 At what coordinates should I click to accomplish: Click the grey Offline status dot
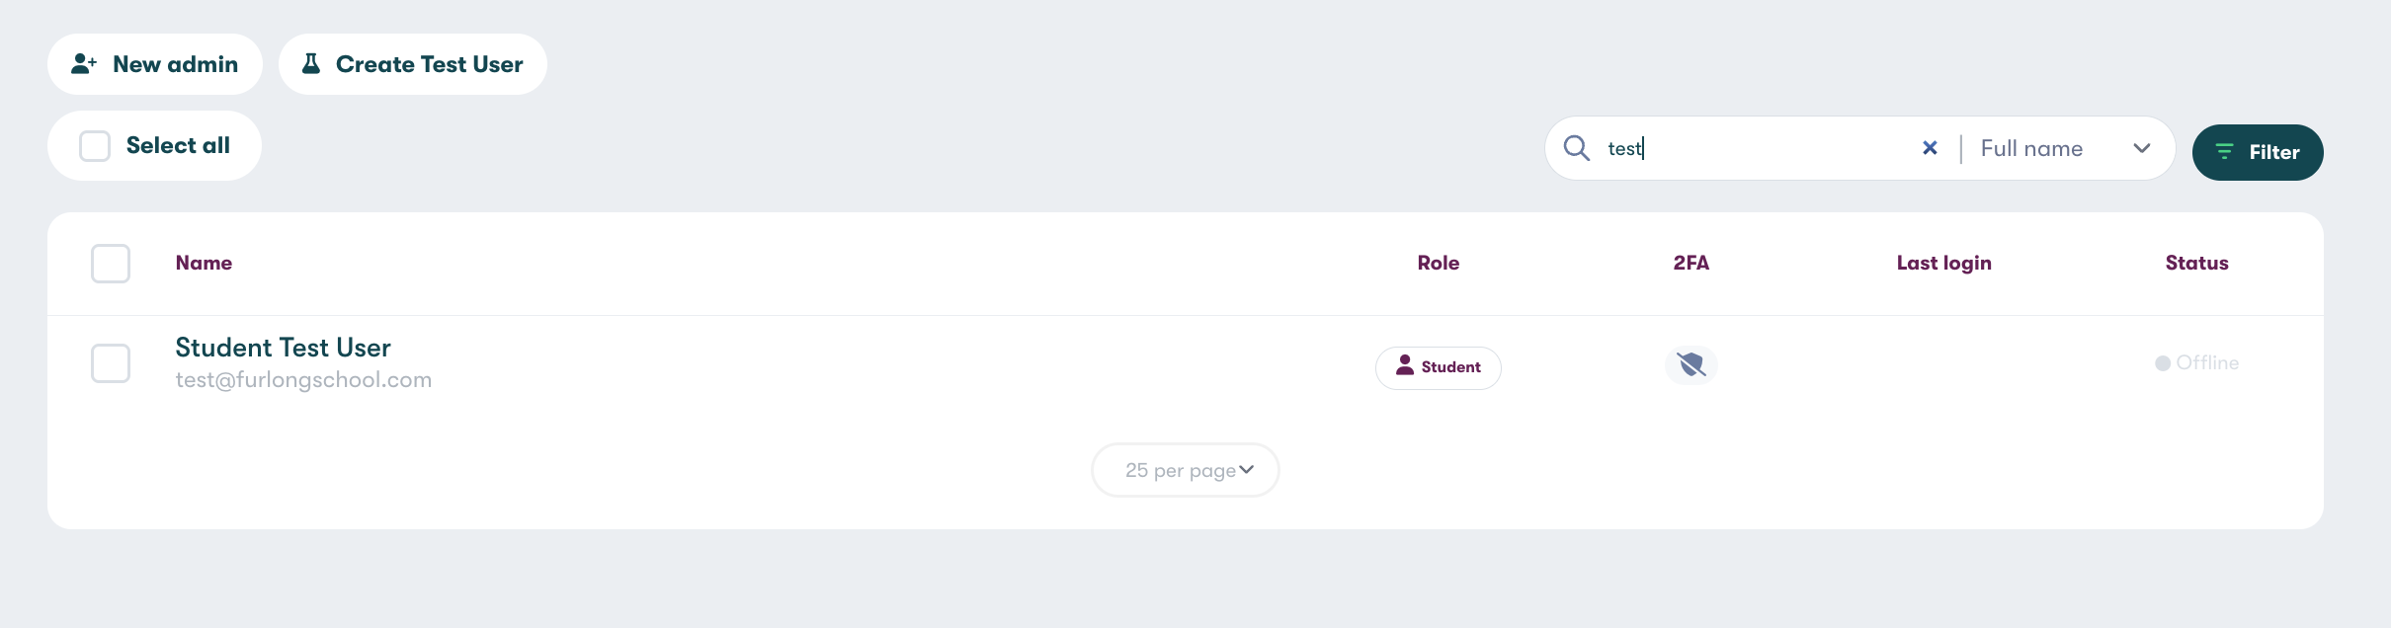[2163, 363]
